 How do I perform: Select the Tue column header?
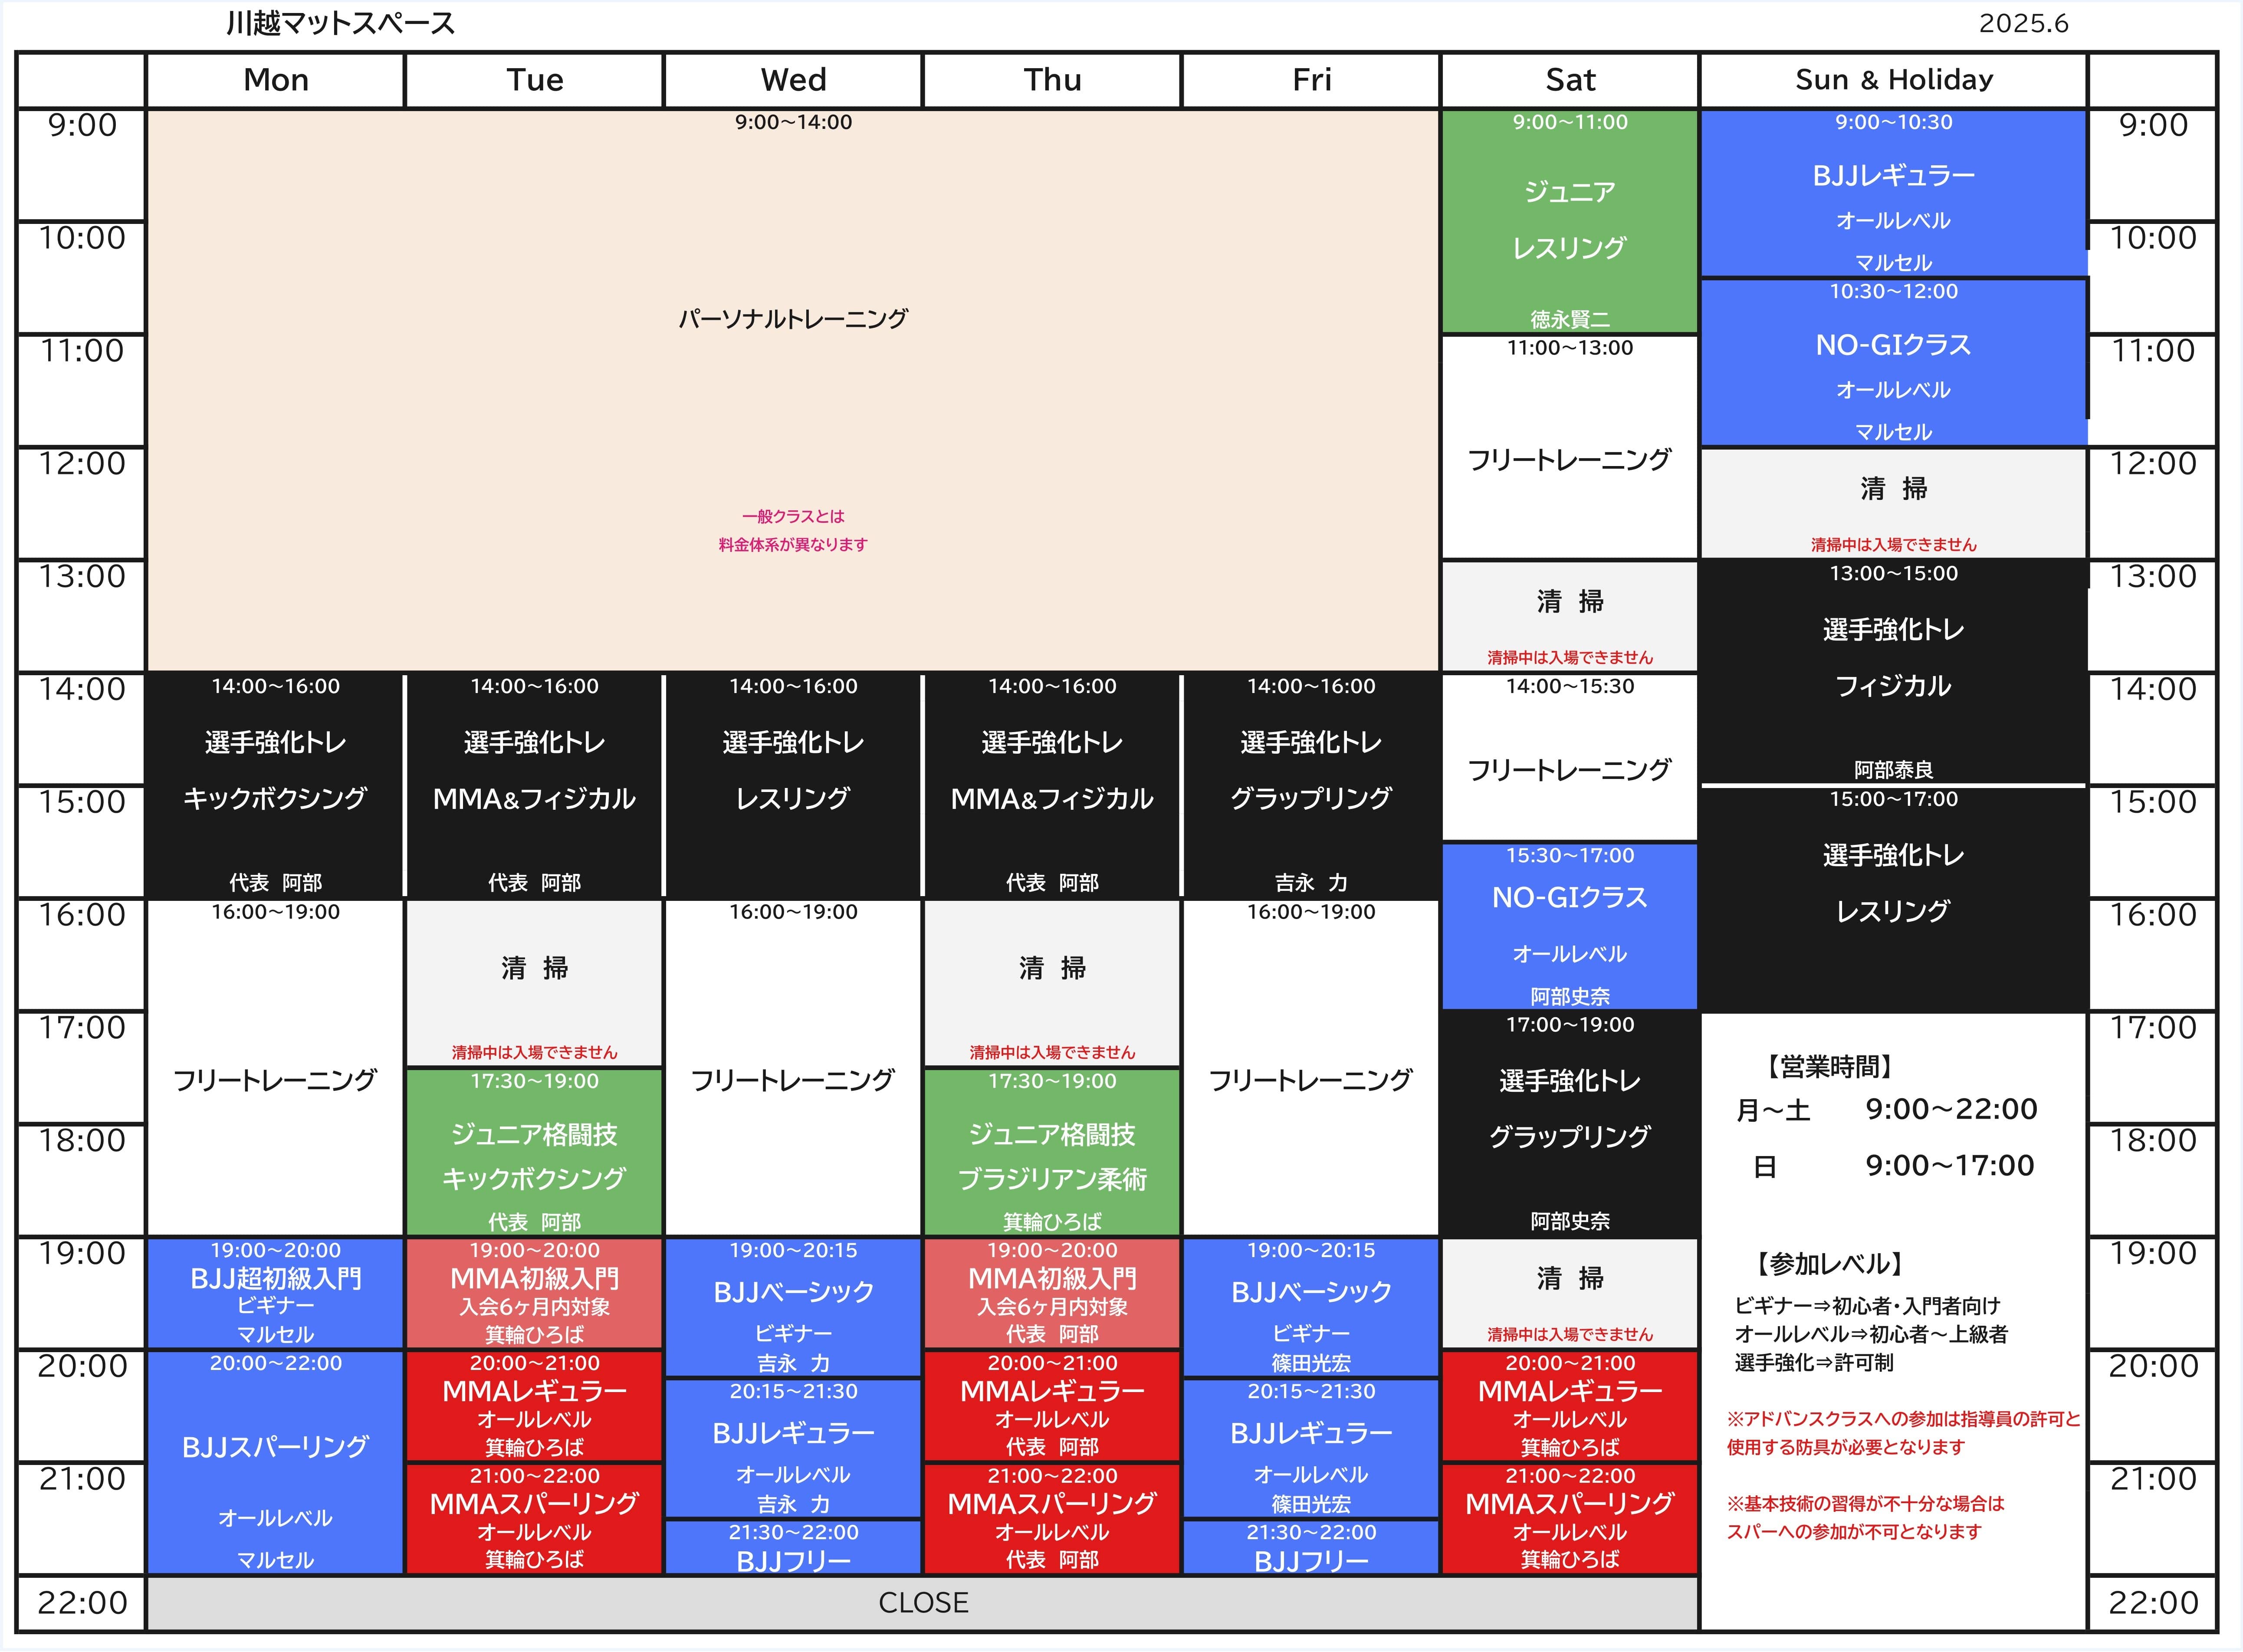pyautogui.click(x=534, y=80)
